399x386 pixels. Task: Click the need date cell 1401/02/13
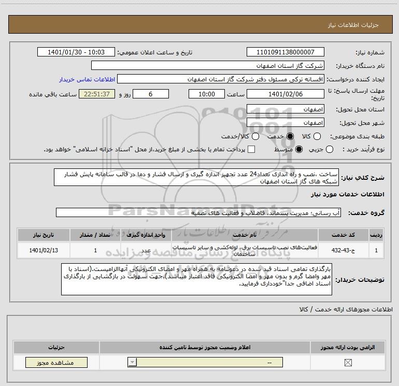pos(44,250)
